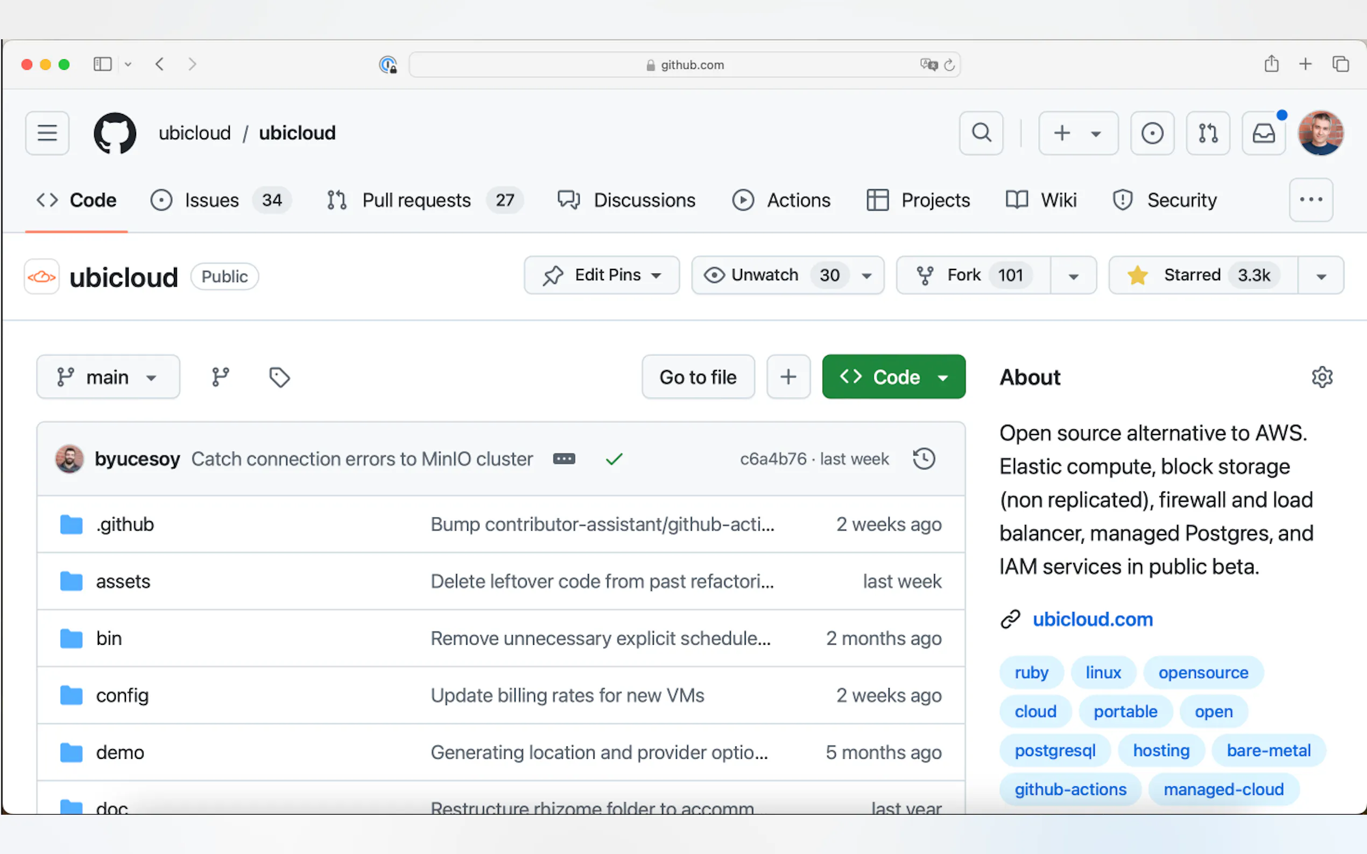The image size is (1367, 854).
Task: Click the github.com address bar
Action: pos(684,65)
